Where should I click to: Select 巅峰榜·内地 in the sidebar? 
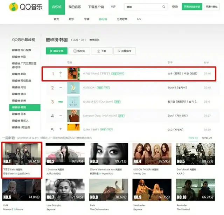click(x=19, y=87)
